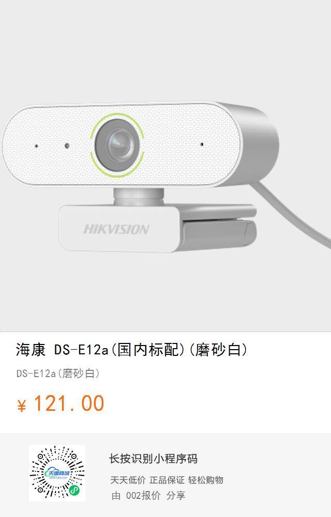Click the 天天低价 slogan text
The width and height of the screenshot is (331, 517).
click(x=128, y=480)
